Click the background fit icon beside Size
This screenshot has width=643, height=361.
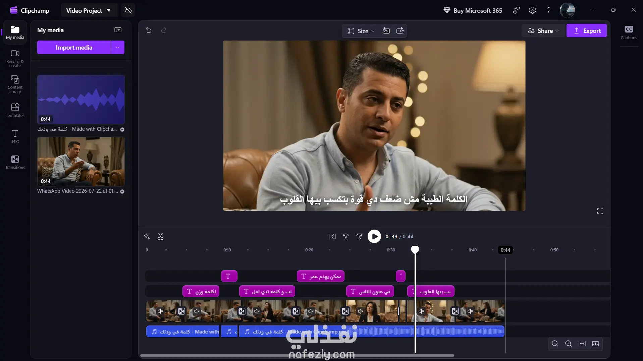click(386, 31)
